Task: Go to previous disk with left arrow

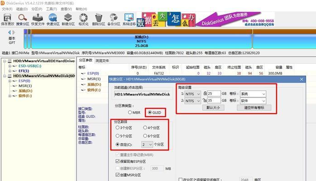Action: click(x=10, y=32)
